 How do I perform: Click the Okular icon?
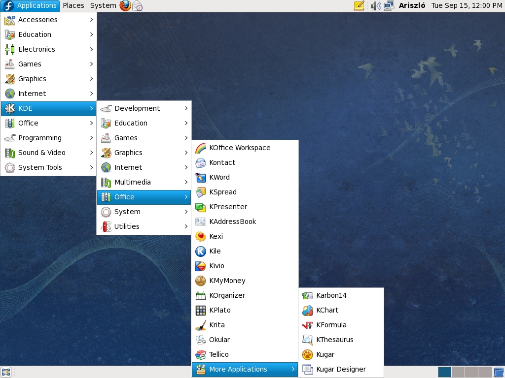[201, 340]
